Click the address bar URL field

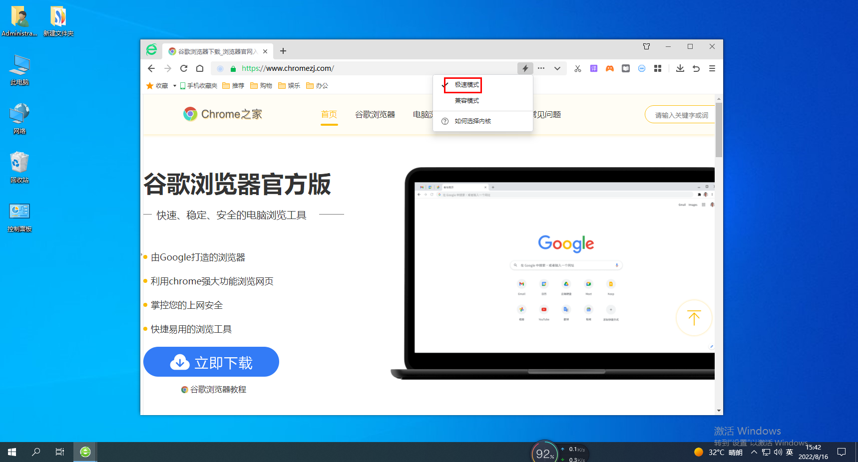365,68
